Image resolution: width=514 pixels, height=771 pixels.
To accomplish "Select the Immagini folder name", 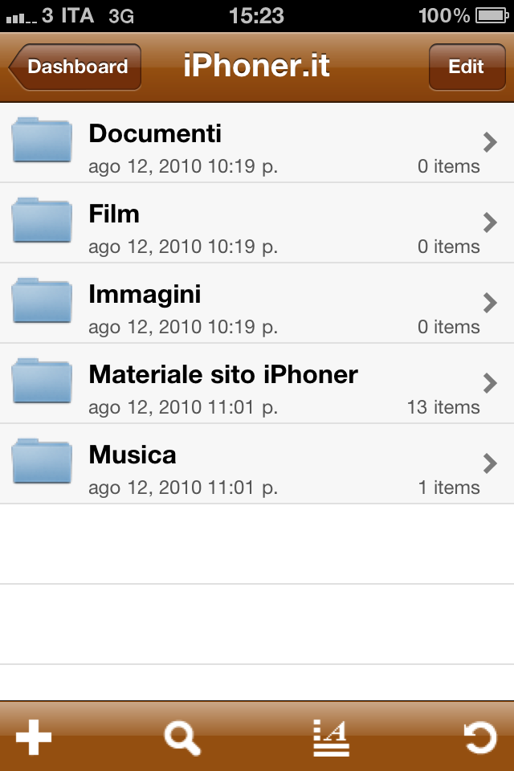I will pos(145,295).
